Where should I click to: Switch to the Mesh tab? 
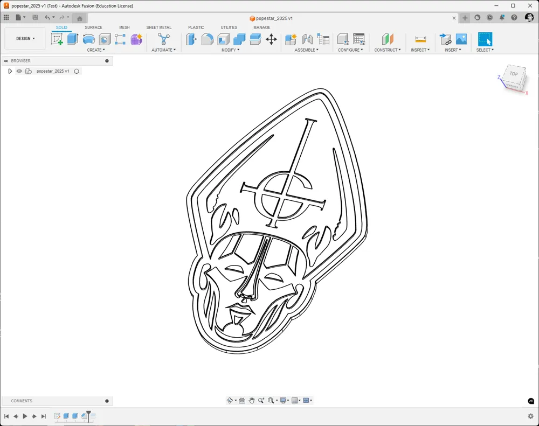125,27
